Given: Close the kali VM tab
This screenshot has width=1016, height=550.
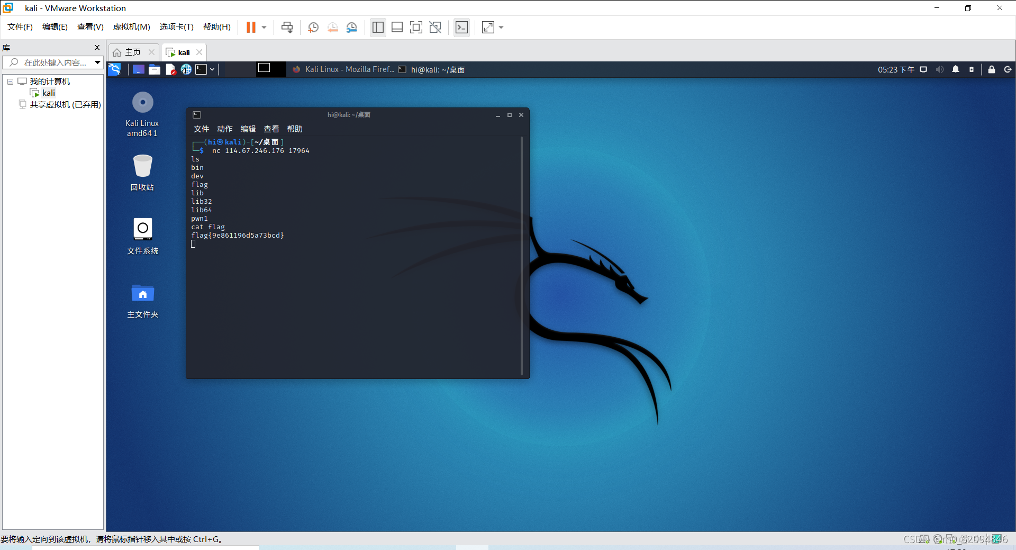Looking at the screenshot, I should click(199, 52).
